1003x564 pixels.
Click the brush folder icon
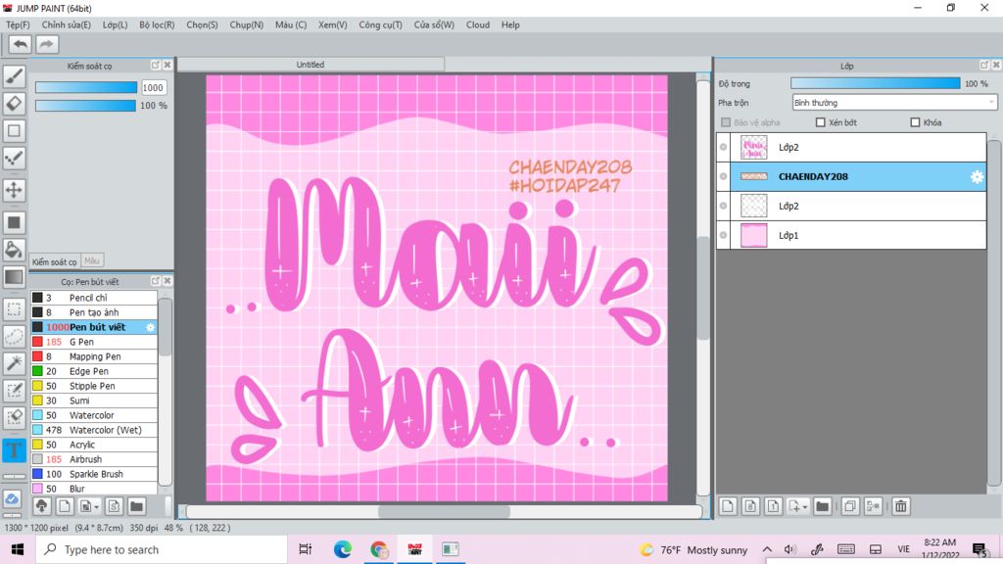(136, 506)
